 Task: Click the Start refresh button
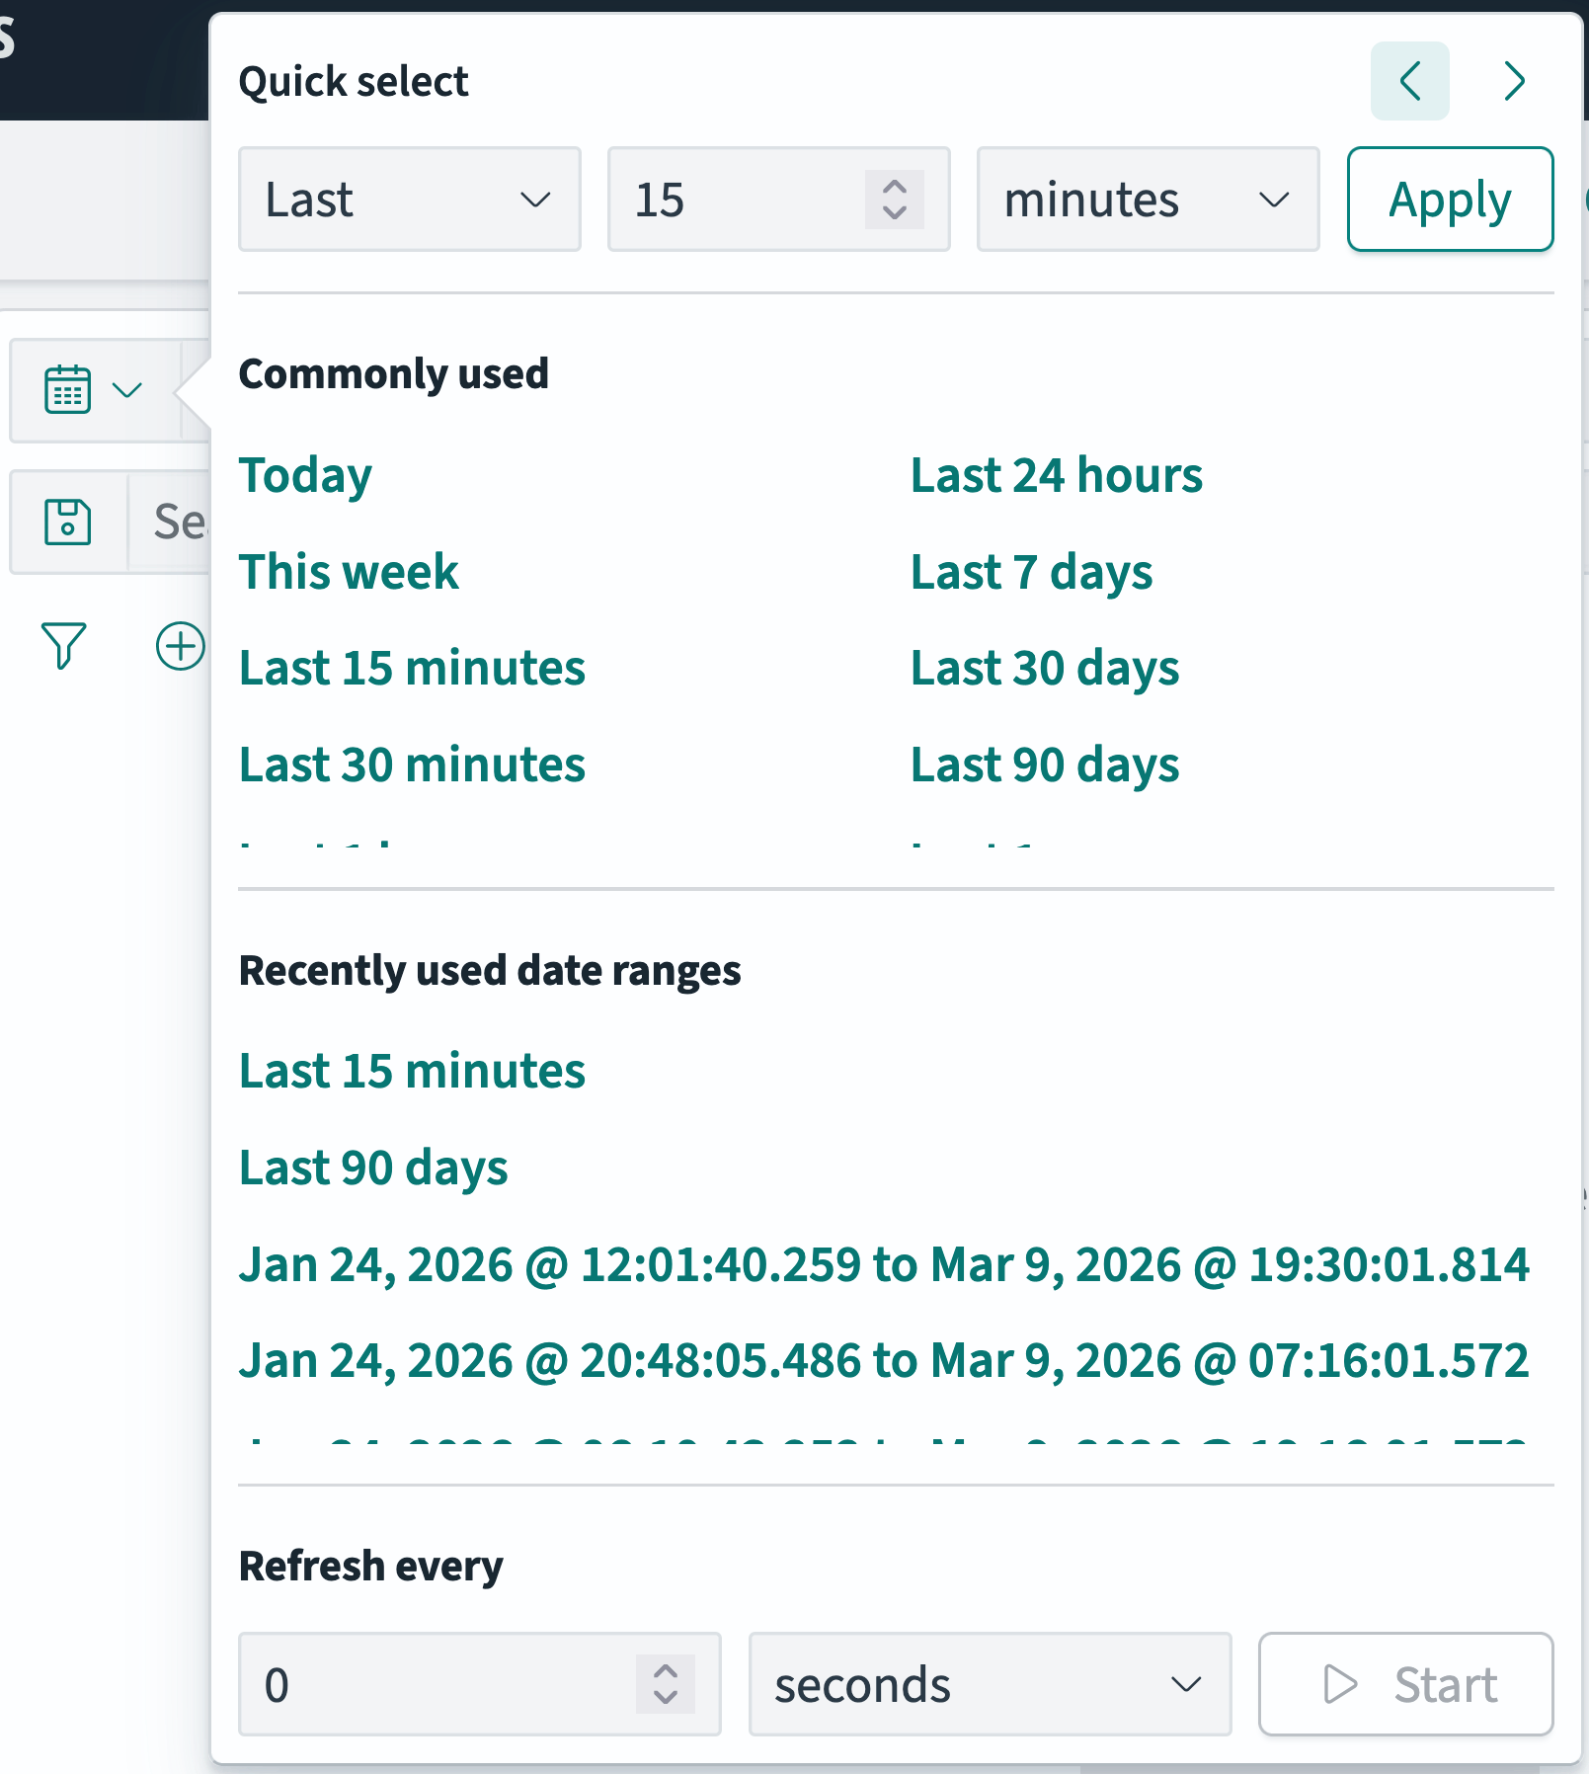pyautogui.click(x=1405, y=1684)
